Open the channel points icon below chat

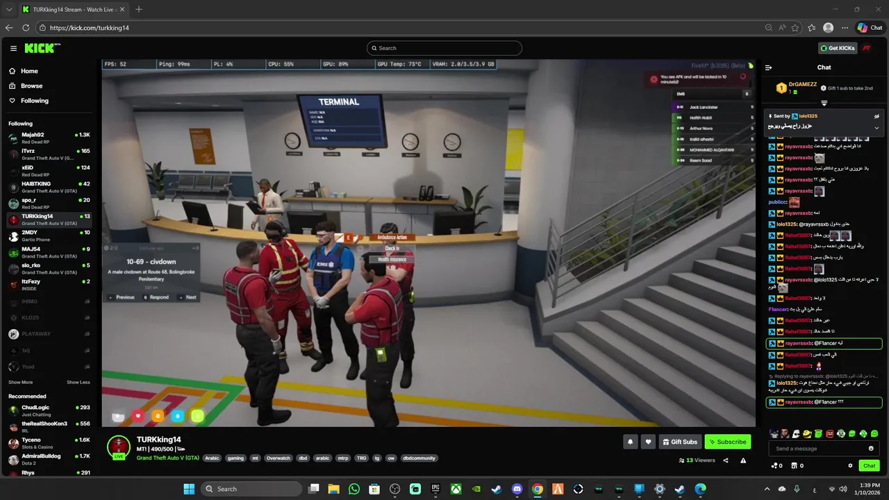click(x=777, y=466)
